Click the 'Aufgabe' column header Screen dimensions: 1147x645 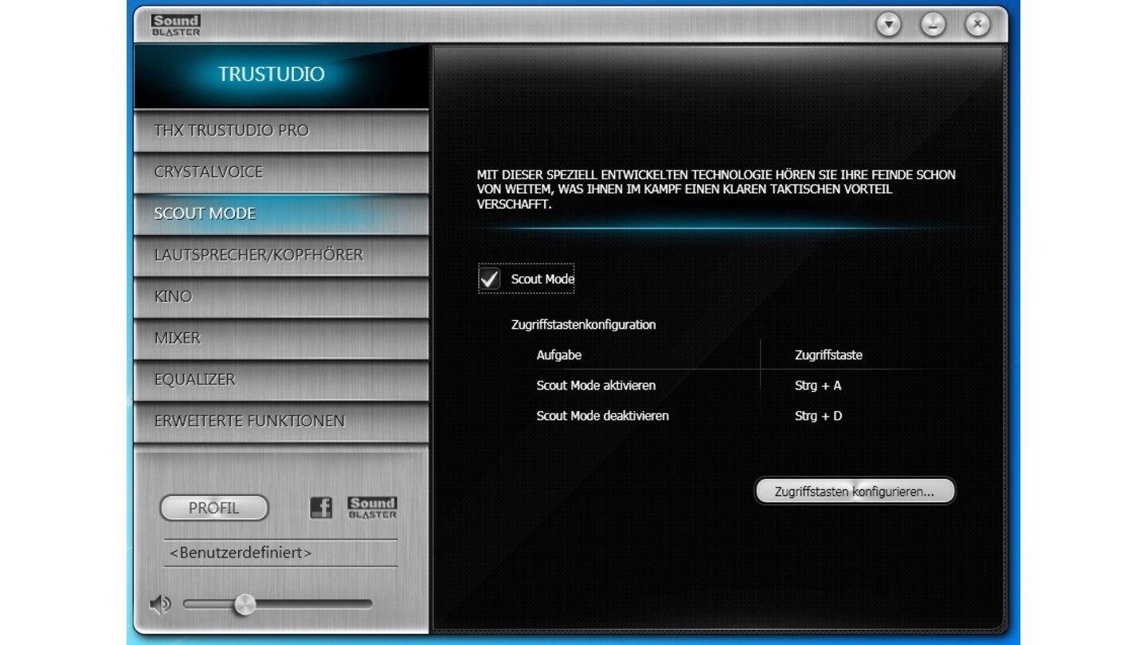coord(558,355)
